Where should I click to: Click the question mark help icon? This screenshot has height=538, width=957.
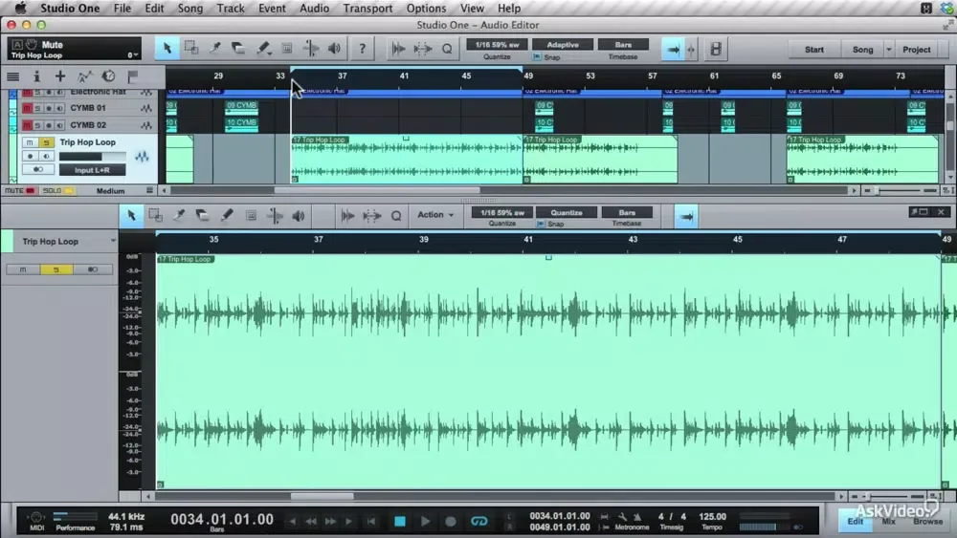362,48
